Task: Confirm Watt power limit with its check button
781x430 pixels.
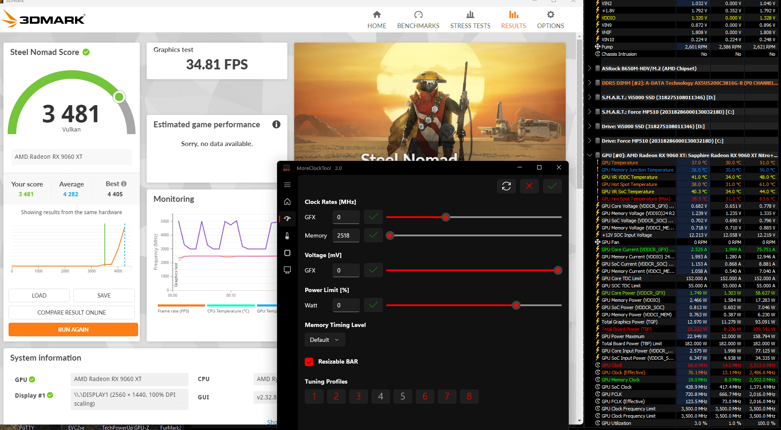Action: [x=373, y=305]
